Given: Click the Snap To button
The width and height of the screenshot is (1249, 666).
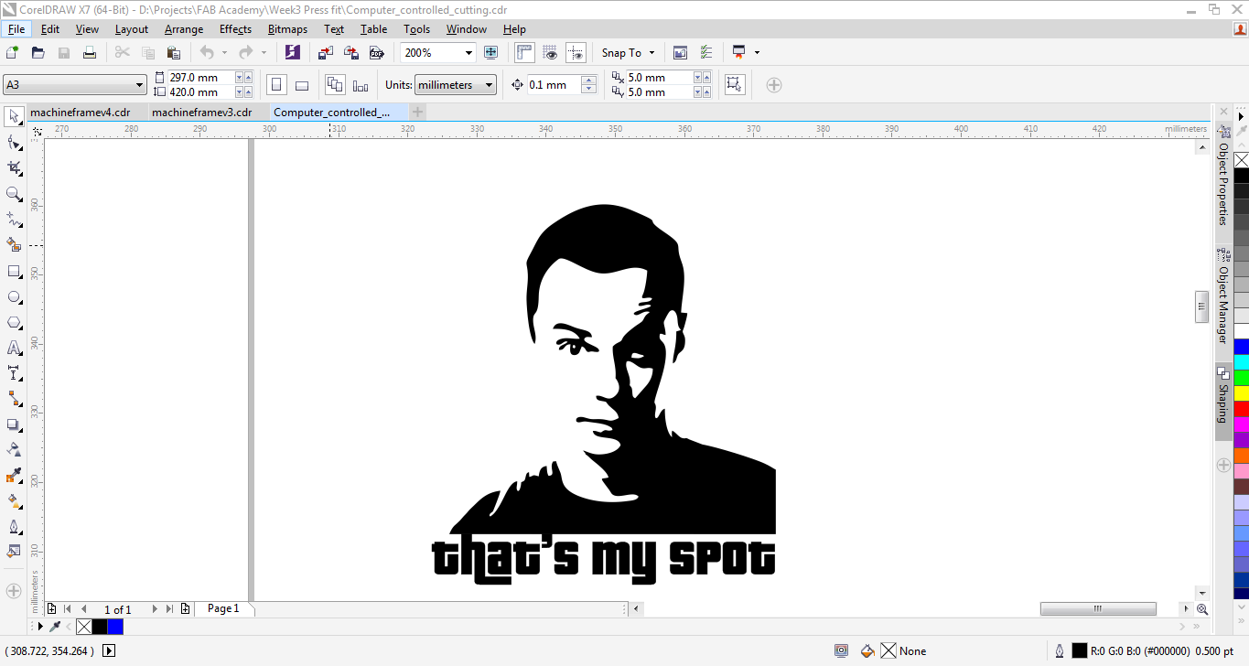Looking at the screenshot, I should tap(628, 53).
